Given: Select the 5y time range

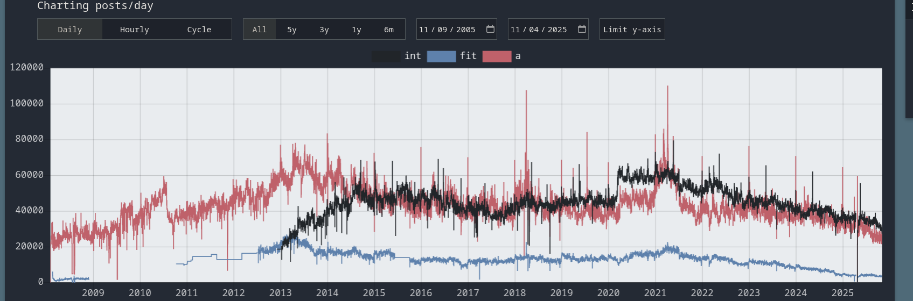Looking at the screenshot, I should [292, 30].
